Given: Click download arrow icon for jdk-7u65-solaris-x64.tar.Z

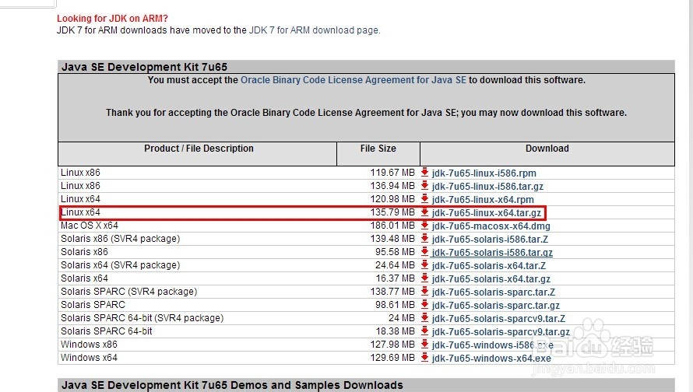Looking at the screenshot, I should coord(424,265).
